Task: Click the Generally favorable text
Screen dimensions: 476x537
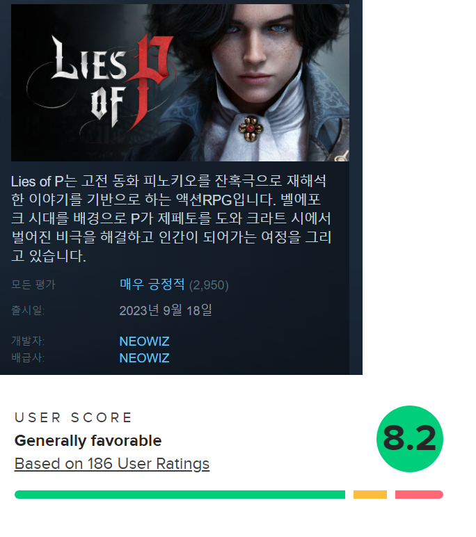Action: [x=88, y=441]
